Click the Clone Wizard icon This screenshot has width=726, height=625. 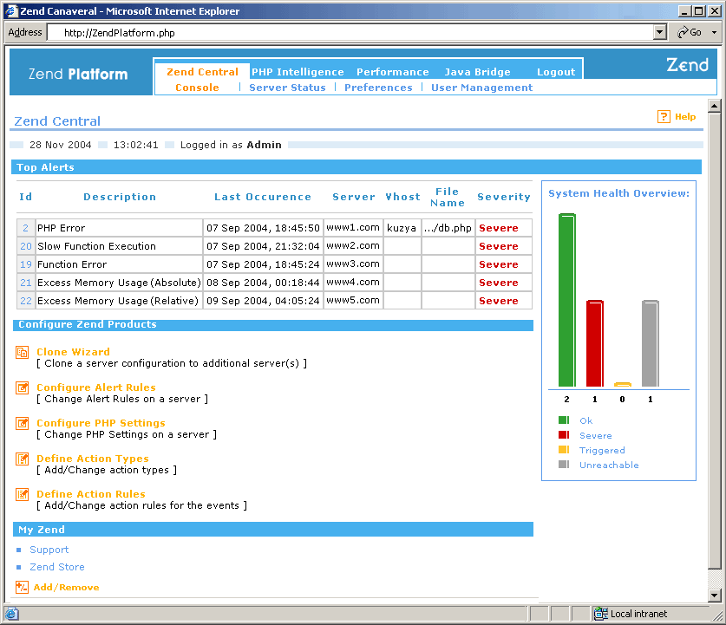pos(23,352)
